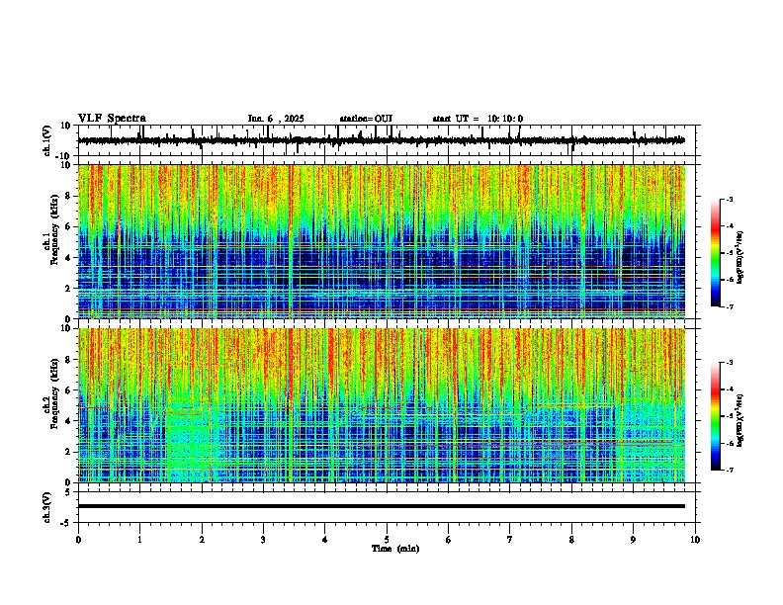Click the "ch.1(V)" waveform axis label
Screen dimensions: 783x605
point(47,140)
